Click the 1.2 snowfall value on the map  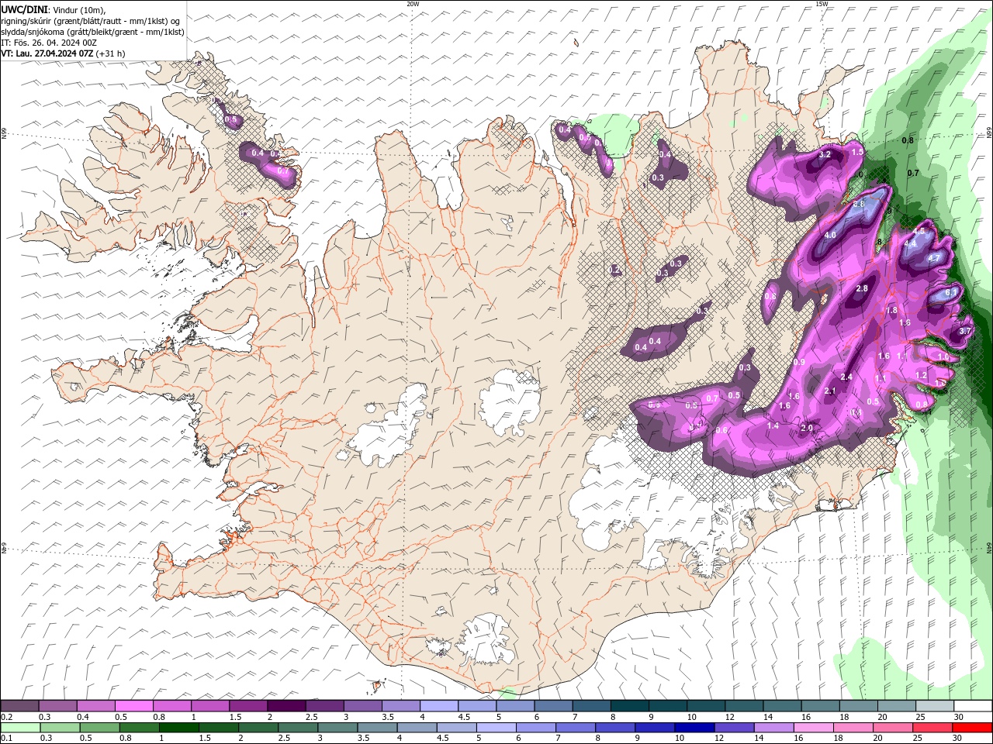tap(921, 375)
